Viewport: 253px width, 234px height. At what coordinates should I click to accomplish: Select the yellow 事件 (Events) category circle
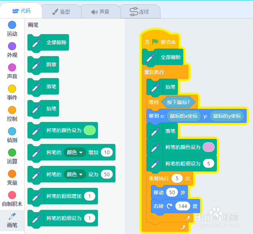pos(12,89)
